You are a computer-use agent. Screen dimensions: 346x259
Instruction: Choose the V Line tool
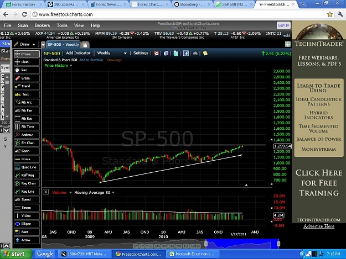27,216
